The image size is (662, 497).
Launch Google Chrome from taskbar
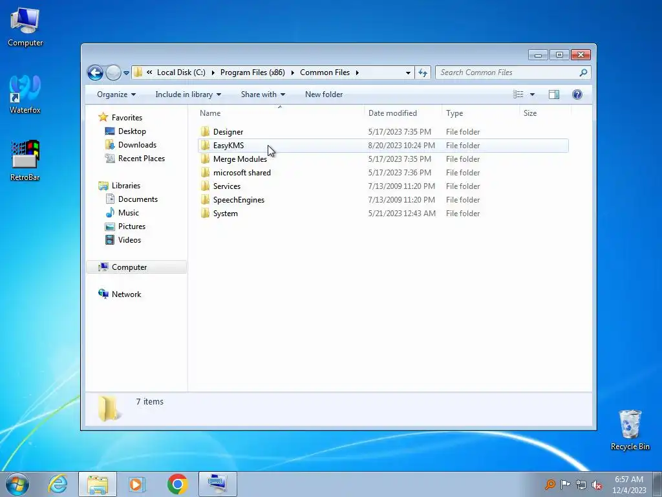tap(177, 484)
